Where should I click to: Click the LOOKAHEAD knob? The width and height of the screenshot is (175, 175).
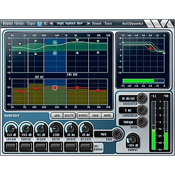pos(142,110)
